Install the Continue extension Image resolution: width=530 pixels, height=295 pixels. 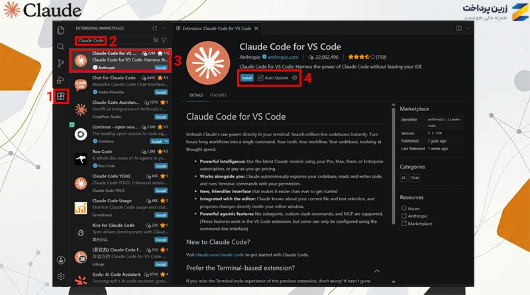[156, 142]
